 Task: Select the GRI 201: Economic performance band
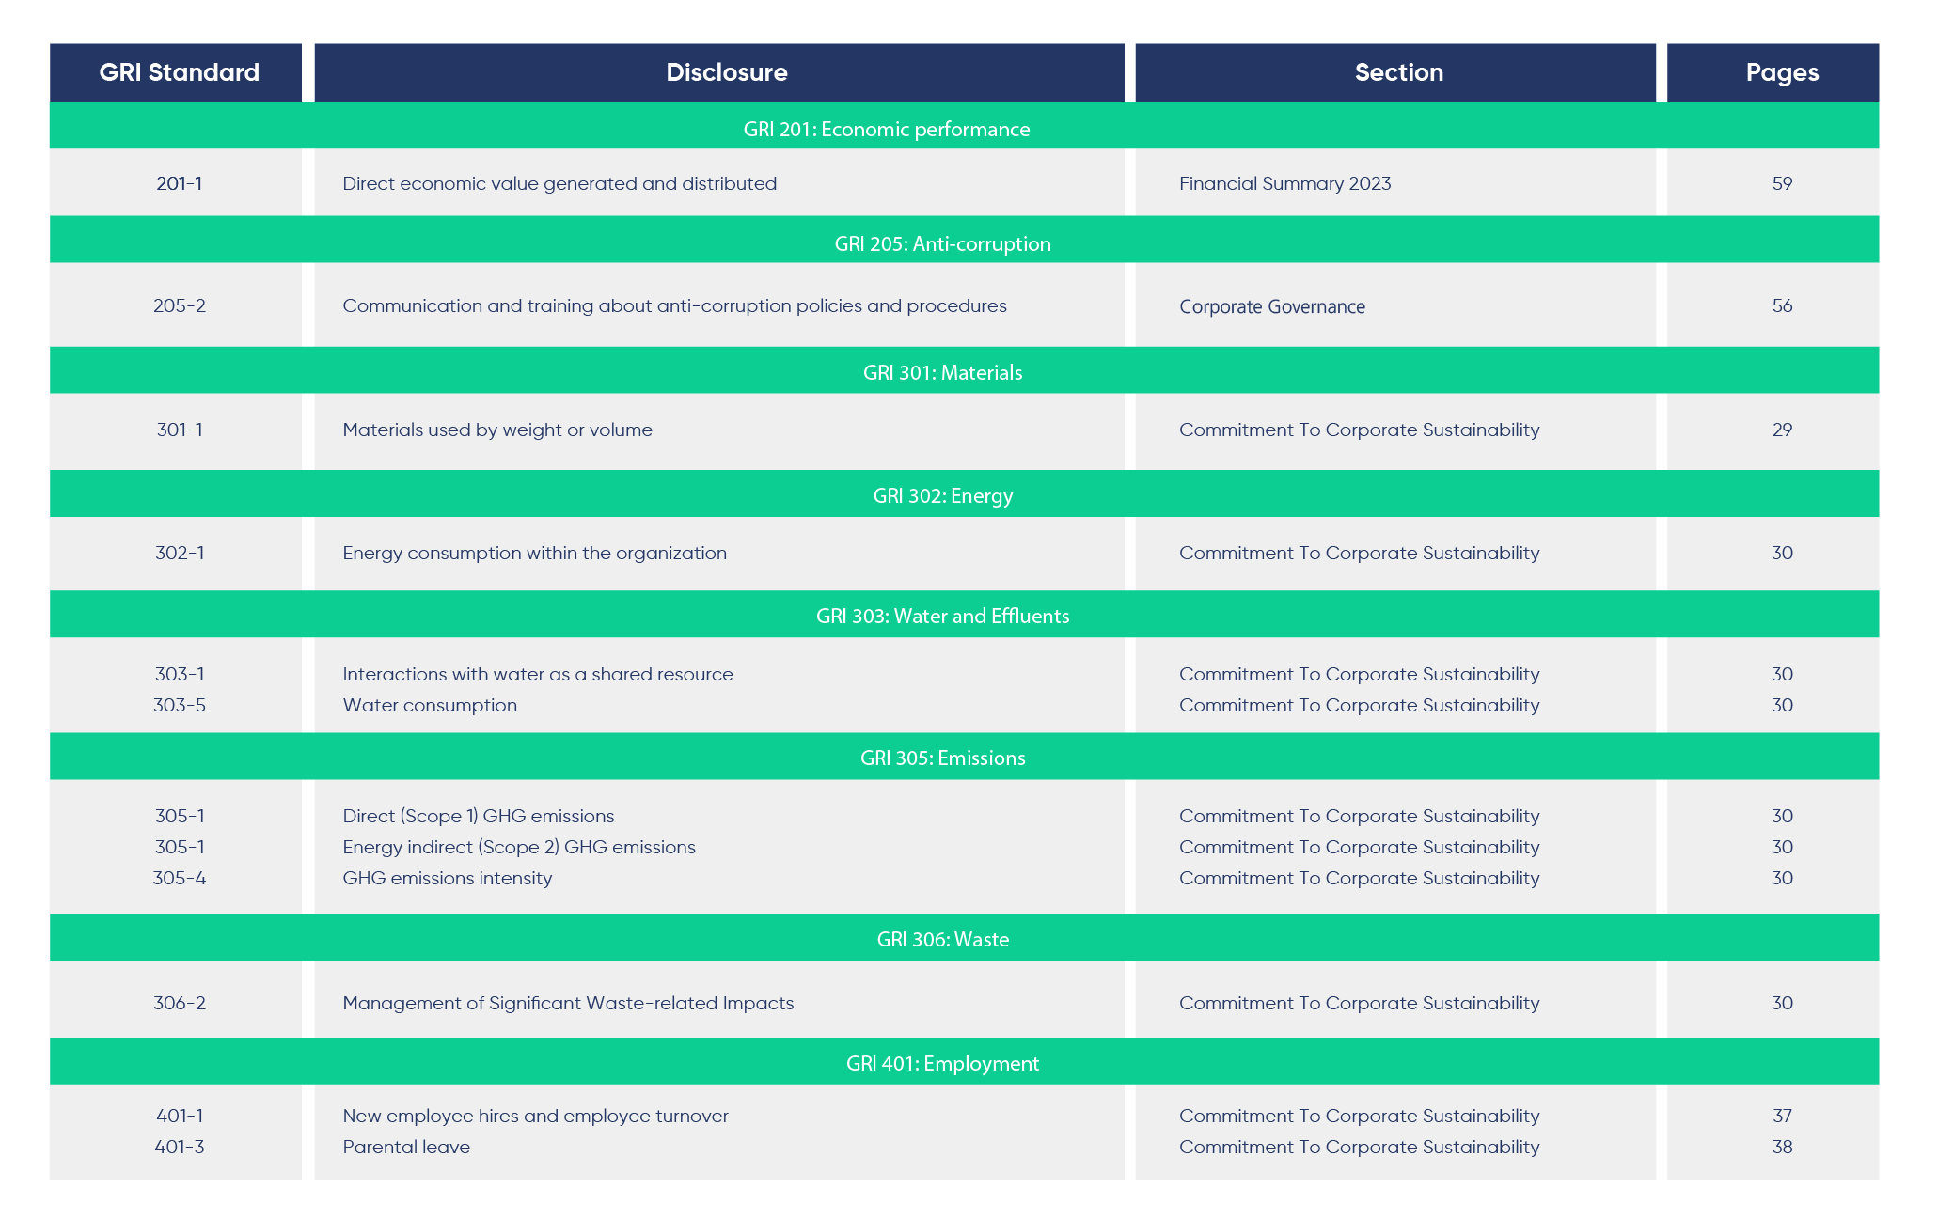pos(964,126)
